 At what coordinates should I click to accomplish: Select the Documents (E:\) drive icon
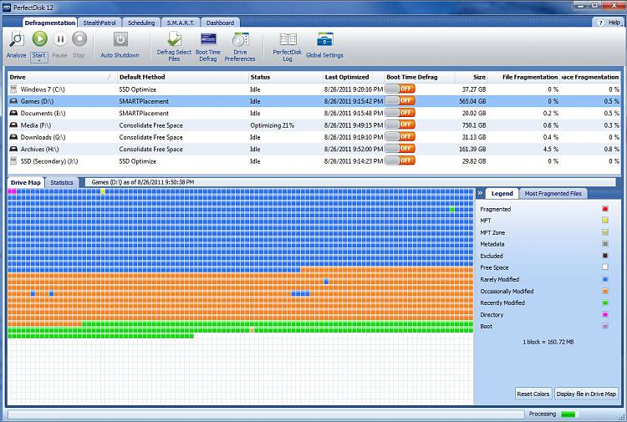(13, 113)
